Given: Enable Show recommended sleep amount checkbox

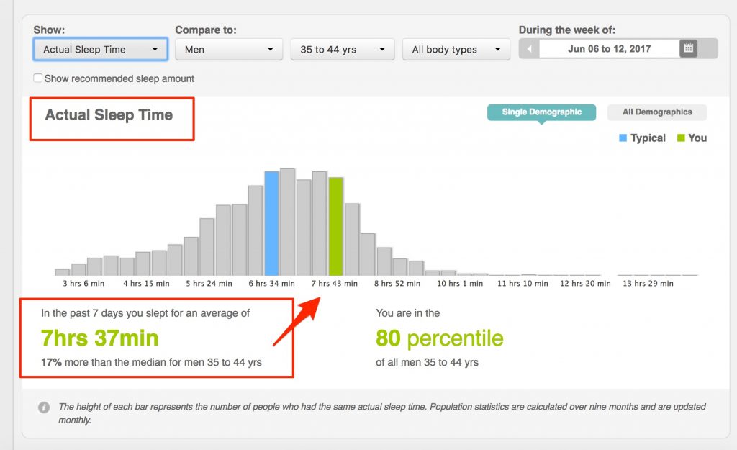Looking at the screenshot, I should click(x=38, y=78).
